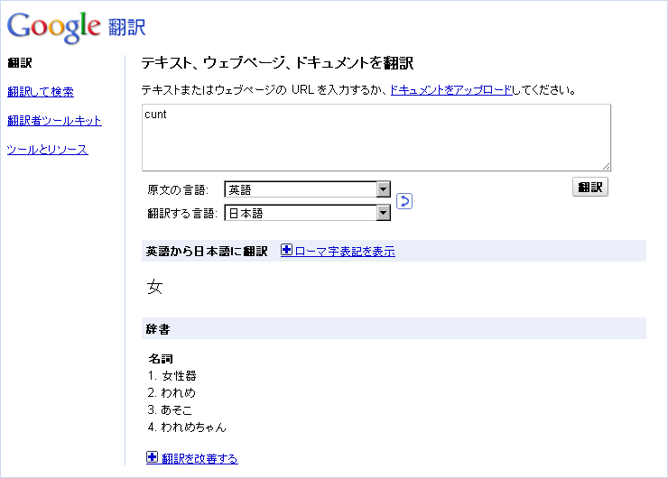
Task: Click the Google logo
Action: pos(53,27)
